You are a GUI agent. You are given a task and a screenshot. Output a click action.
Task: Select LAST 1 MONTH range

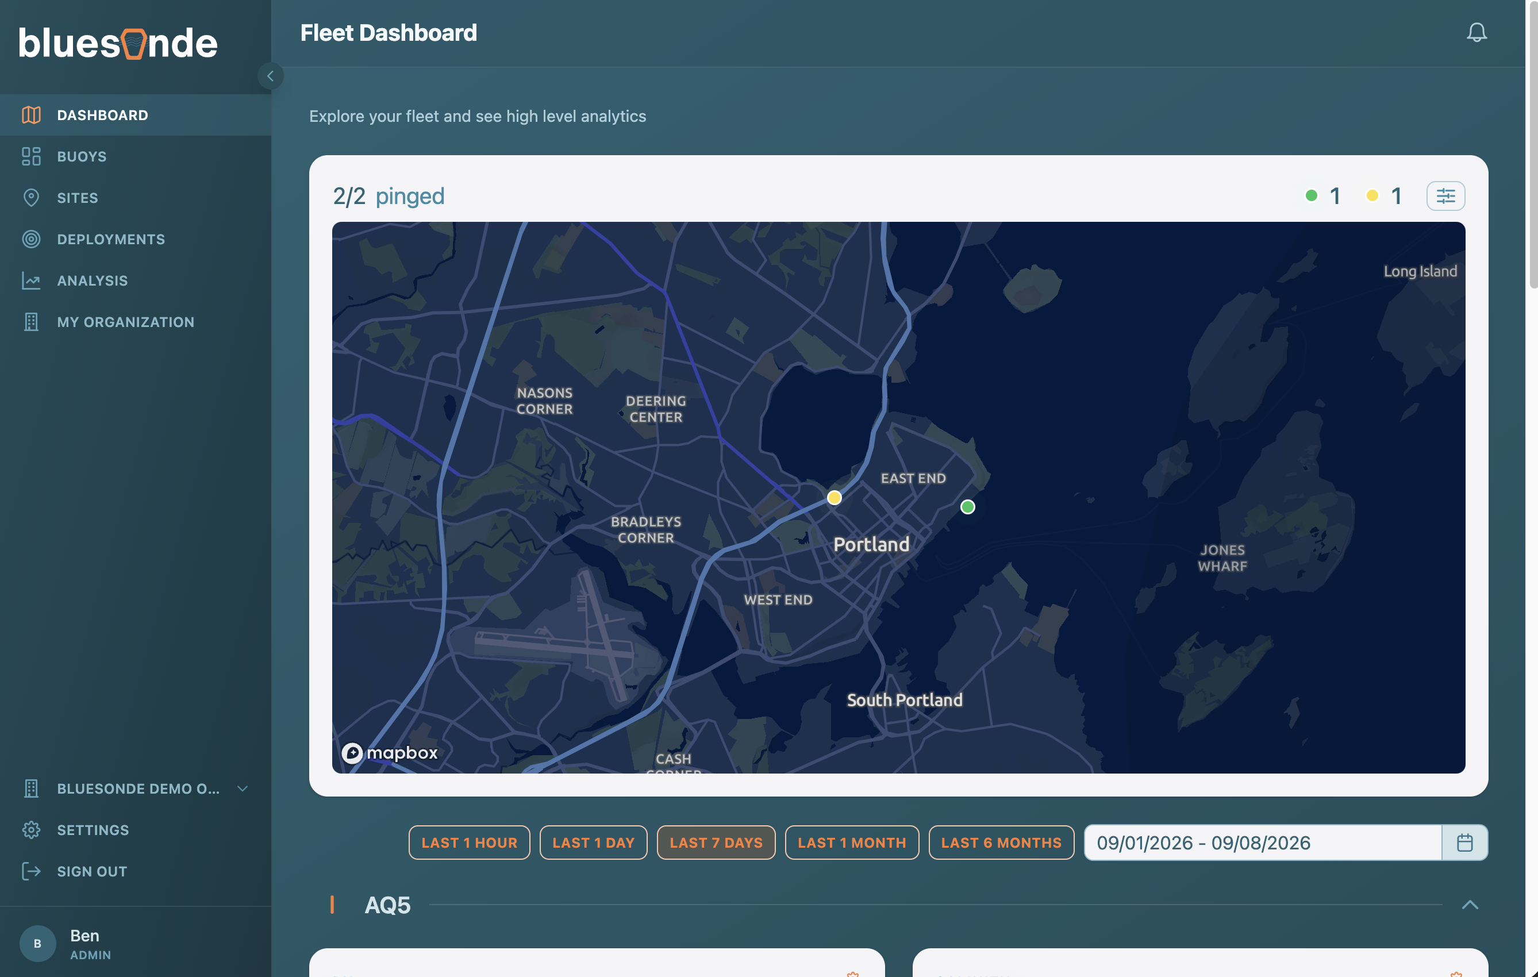pyautogui.click(x=852, y=843)
